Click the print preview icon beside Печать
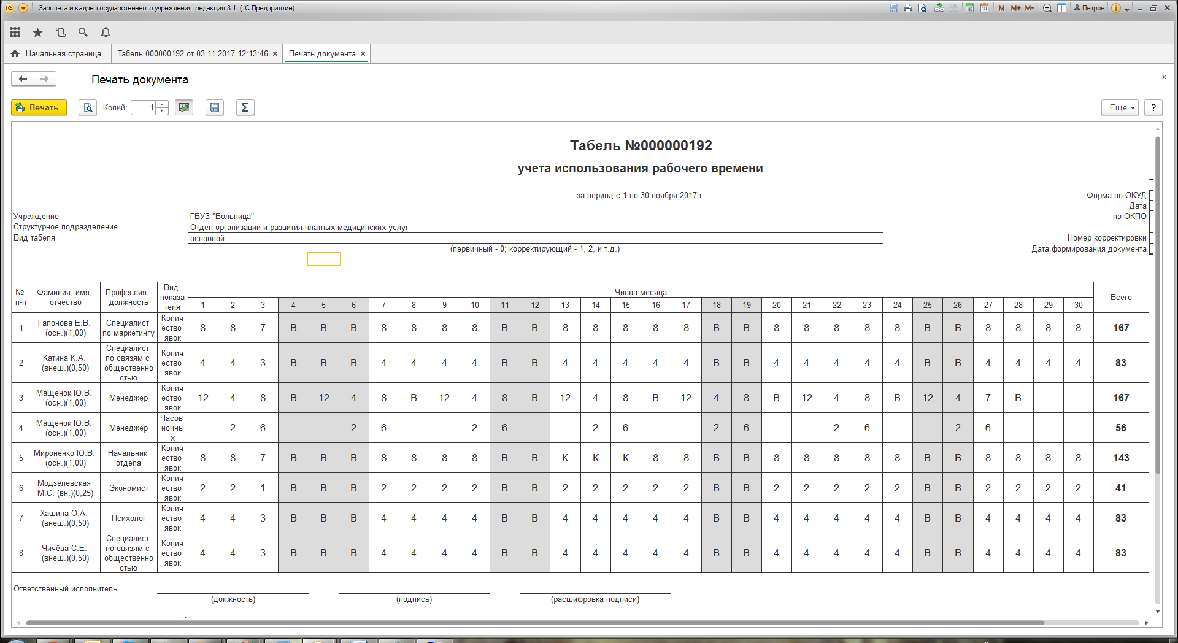Viewport: 1178px width, 643px height. tap(88, 108)
